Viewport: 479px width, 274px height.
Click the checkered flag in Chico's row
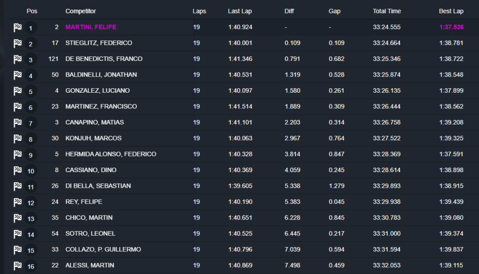[18, 218]
